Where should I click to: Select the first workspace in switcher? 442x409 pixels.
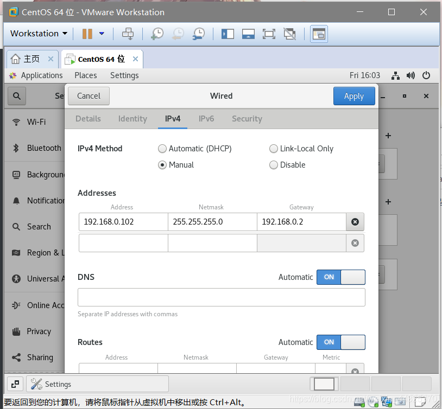coord(324,384)
